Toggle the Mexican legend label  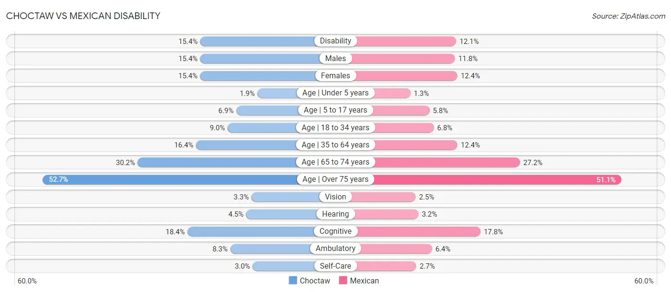click(365, 281)
